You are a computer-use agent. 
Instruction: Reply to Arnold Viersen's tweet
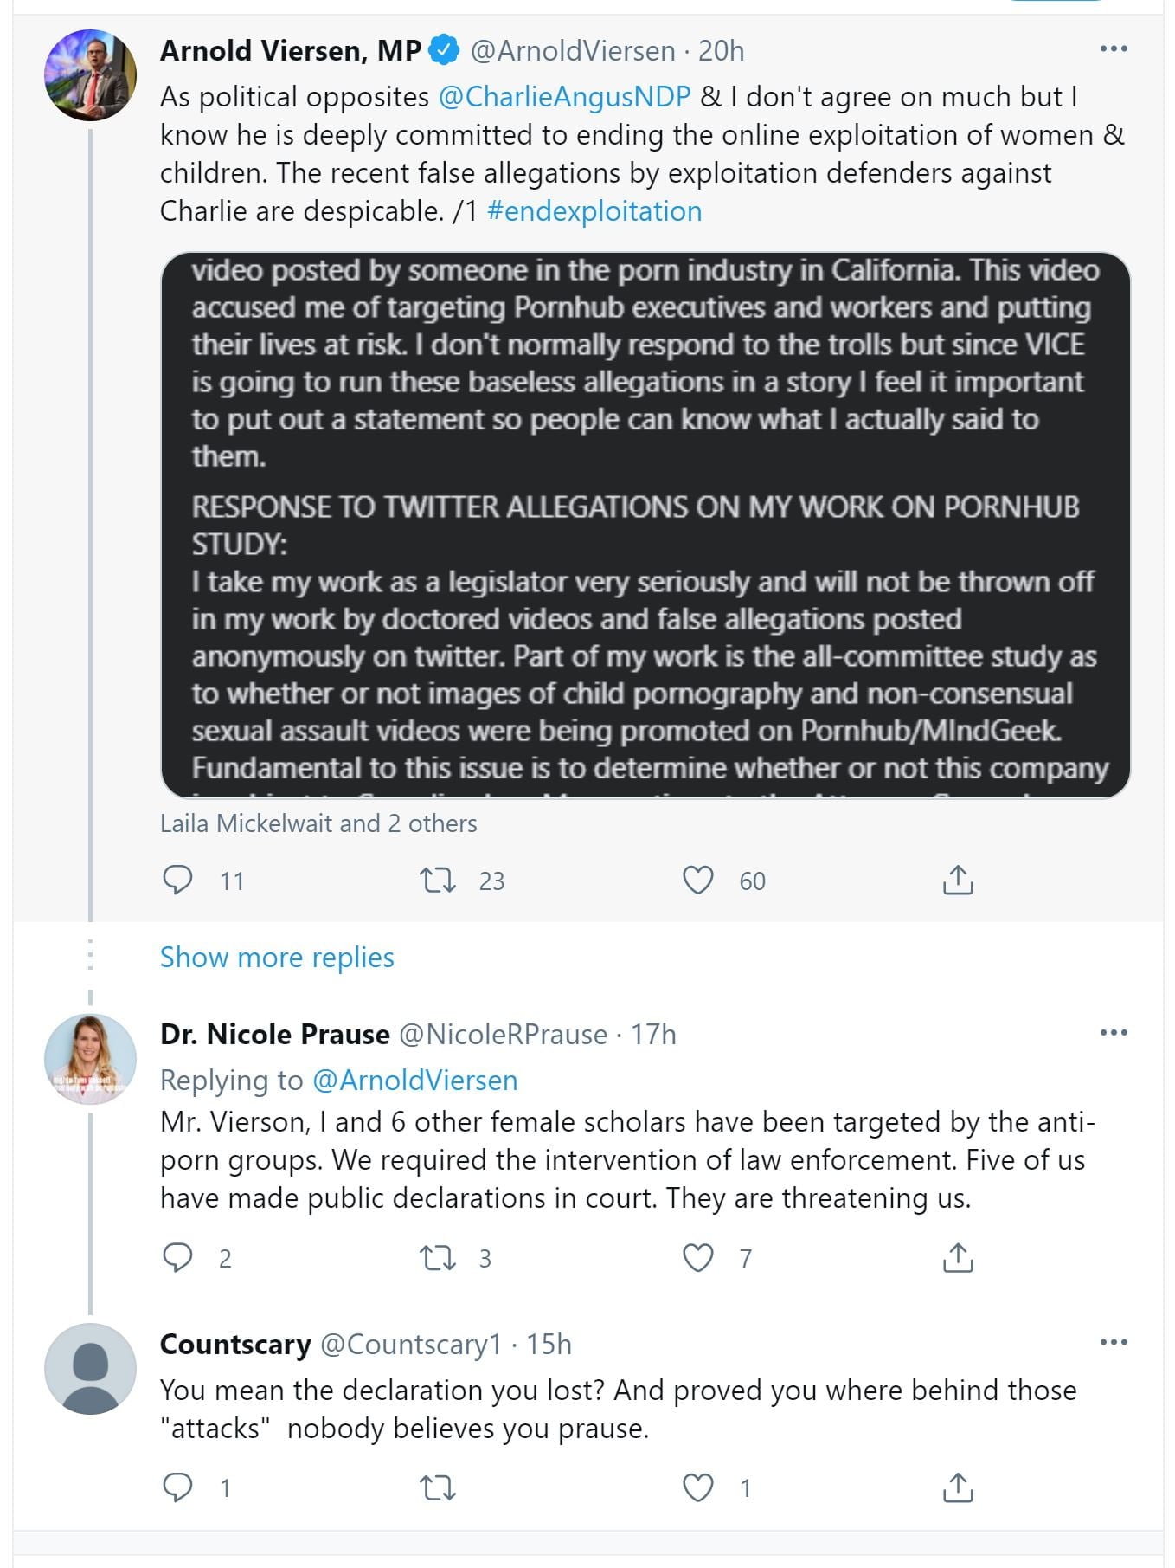178,880
